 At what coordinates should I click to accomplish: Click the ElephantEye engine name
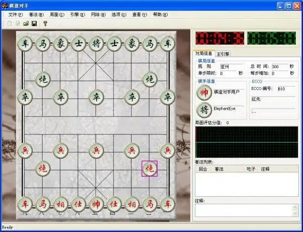pos(225,109)
